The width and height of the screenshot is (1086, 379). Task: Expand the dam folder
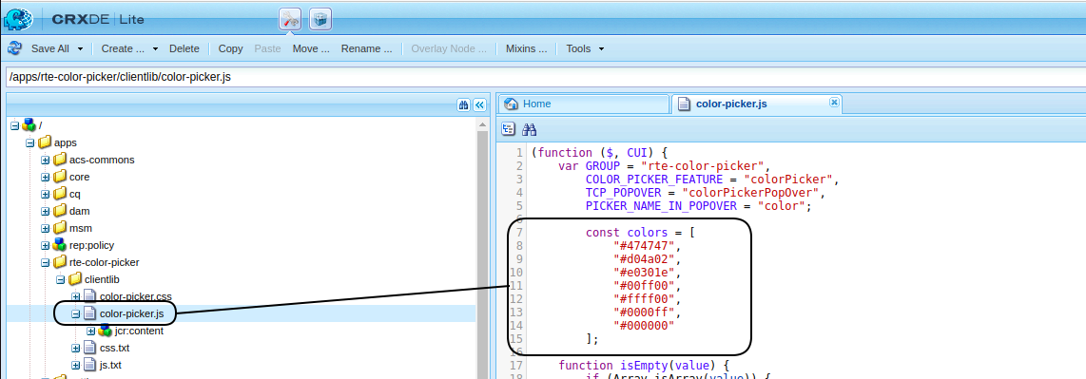[x=45, y=211]
